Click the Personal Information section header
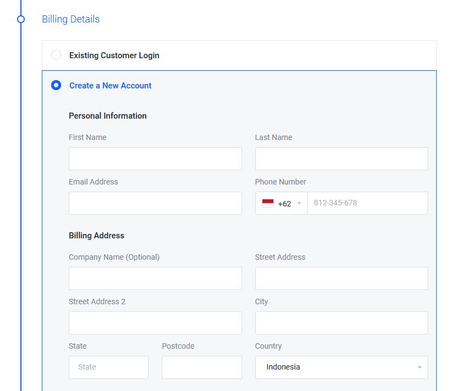The width and height of the screenshot is (450, 391). tap(108, 116)
